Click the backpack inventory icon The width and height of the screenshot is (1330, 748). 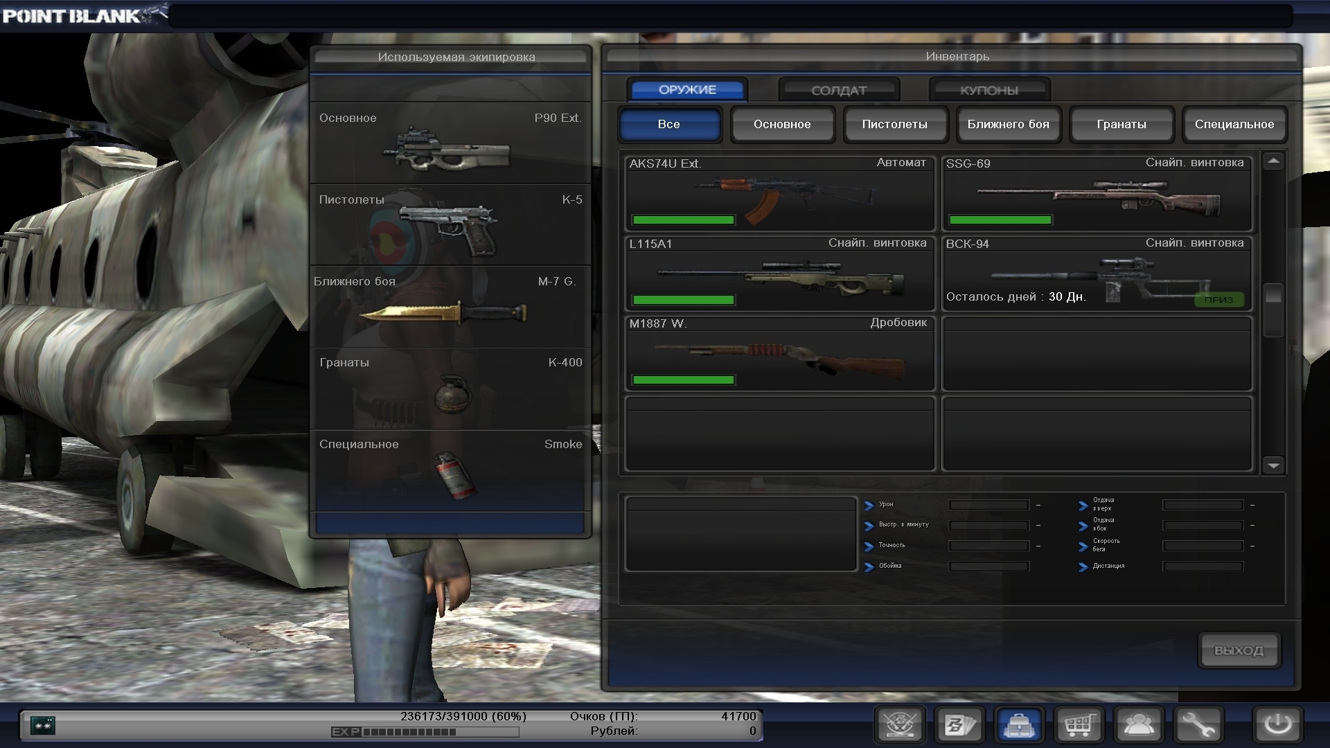click(x=1019, y=725)
